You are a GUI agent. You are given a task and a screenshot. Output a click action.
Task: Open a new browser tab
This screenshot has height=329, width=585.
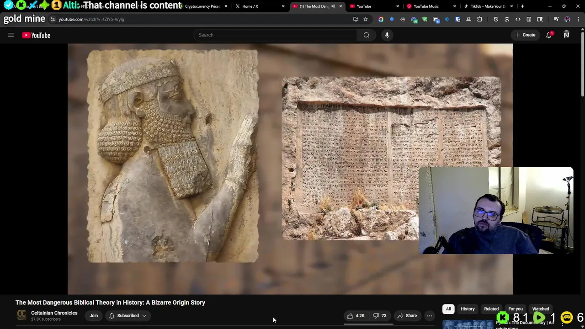click(522, 6)
